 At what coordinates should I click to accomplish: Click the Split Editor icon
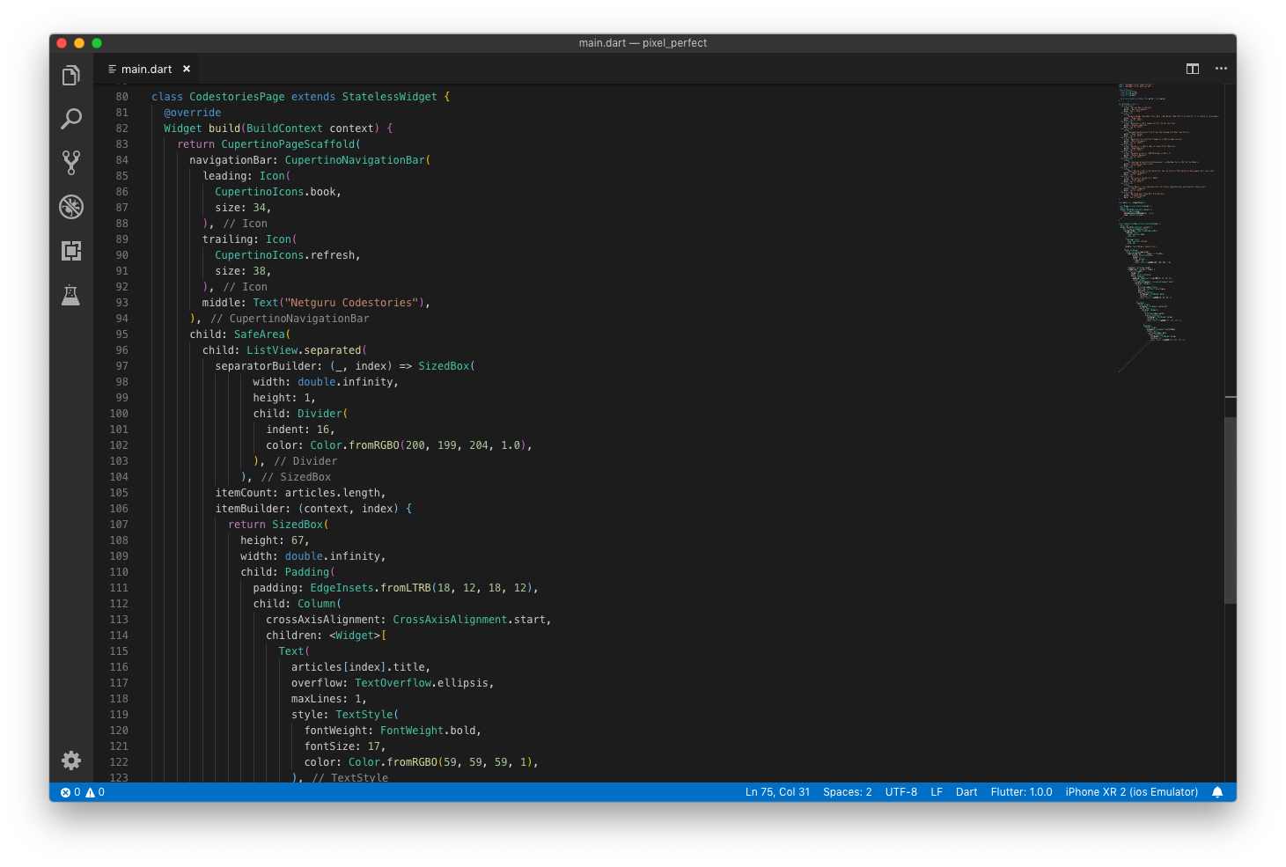click(1193, 69)
